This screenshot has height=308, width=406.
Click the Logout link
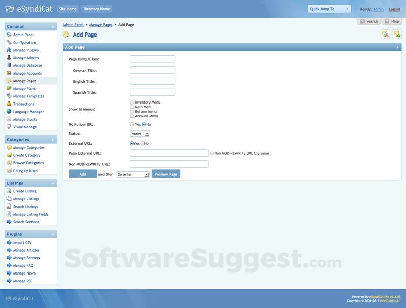395,9
